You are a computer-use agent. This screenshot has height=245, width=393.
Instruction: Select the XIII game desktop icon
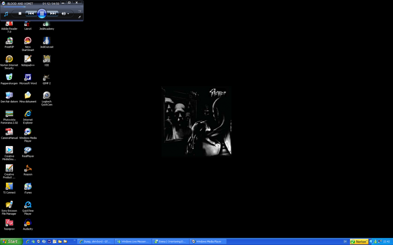(47, 61)
